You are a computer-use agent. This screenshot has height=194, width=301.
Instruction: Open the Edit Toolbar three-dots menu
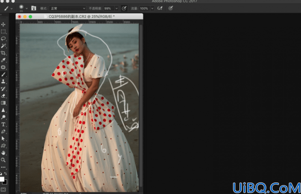click(3, 167)
